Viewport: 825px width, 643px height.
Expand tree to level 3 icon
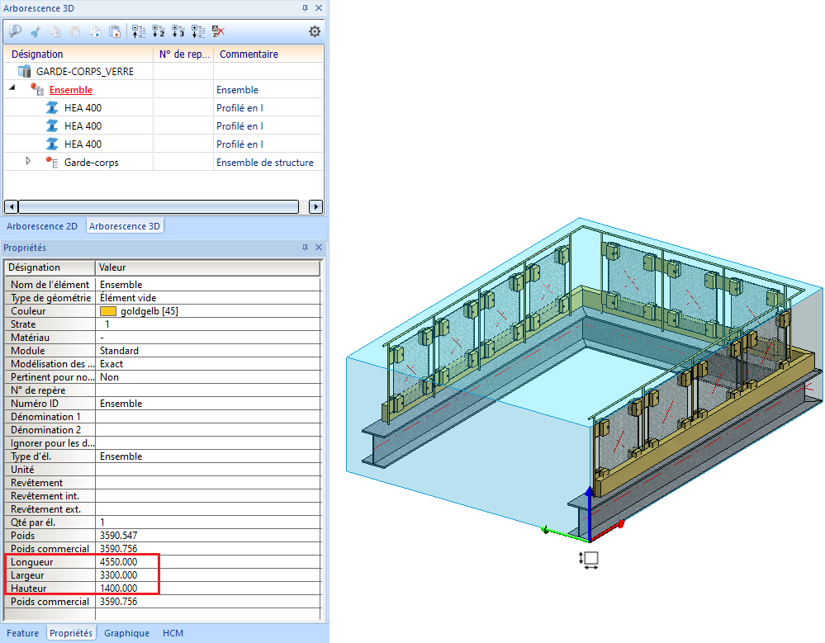click(178, 32)
